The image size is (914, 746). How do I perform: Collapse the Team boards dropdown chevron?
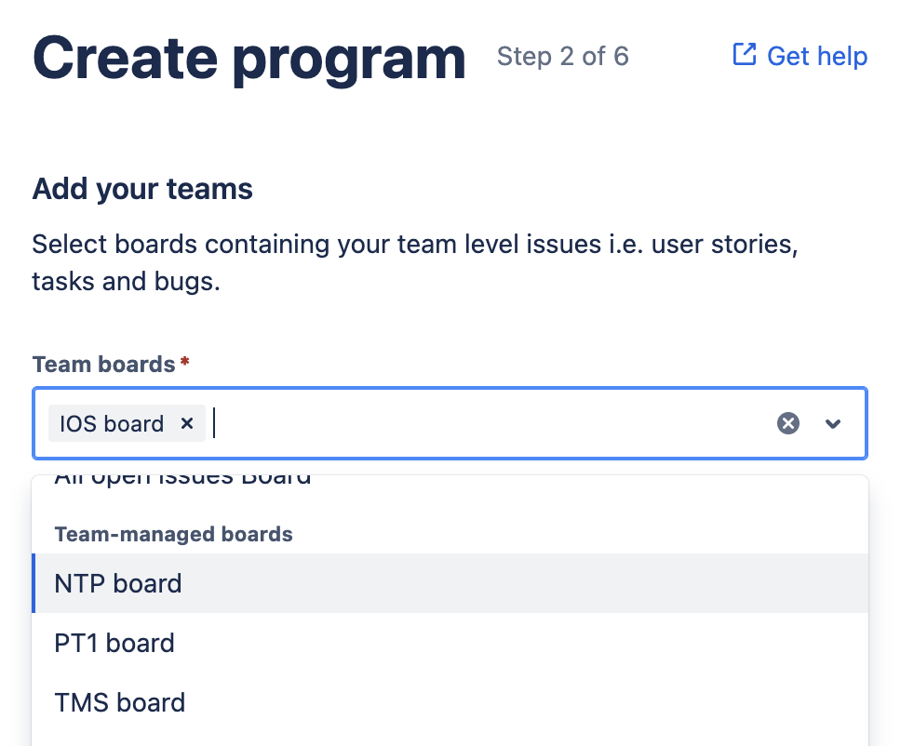click(833, 423)
